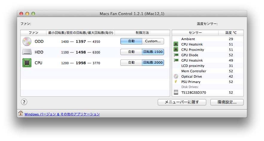Zoom window with green button
This screenshot has width=264, height=141.
(33, 14)
